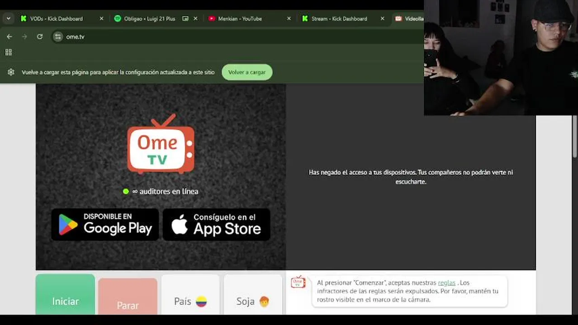Open site information icon beside ome.tv
The image size is (578, 325).
coord(57,37)
